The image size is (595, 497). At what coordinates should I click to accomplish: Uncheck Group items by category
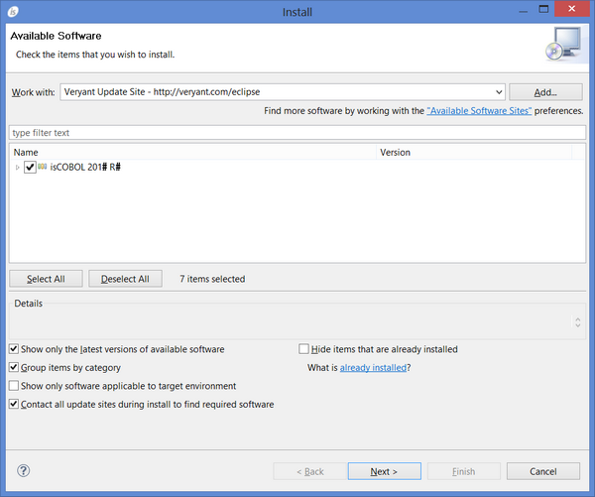tap(14, 367)
